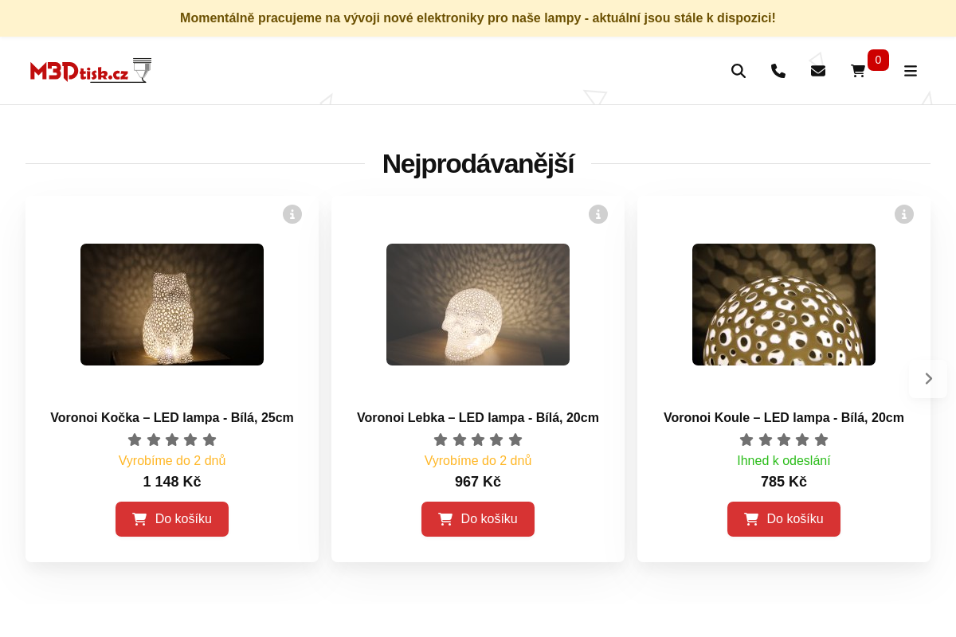Rate Voronoi Lebka with the first star

440,439
